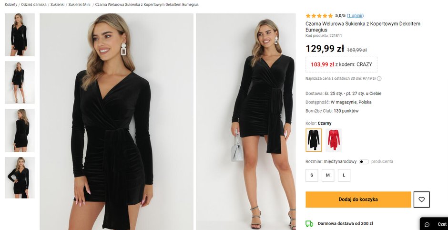Select size L
The height and width of the screenshot is (230, 448).
(344, 175)
